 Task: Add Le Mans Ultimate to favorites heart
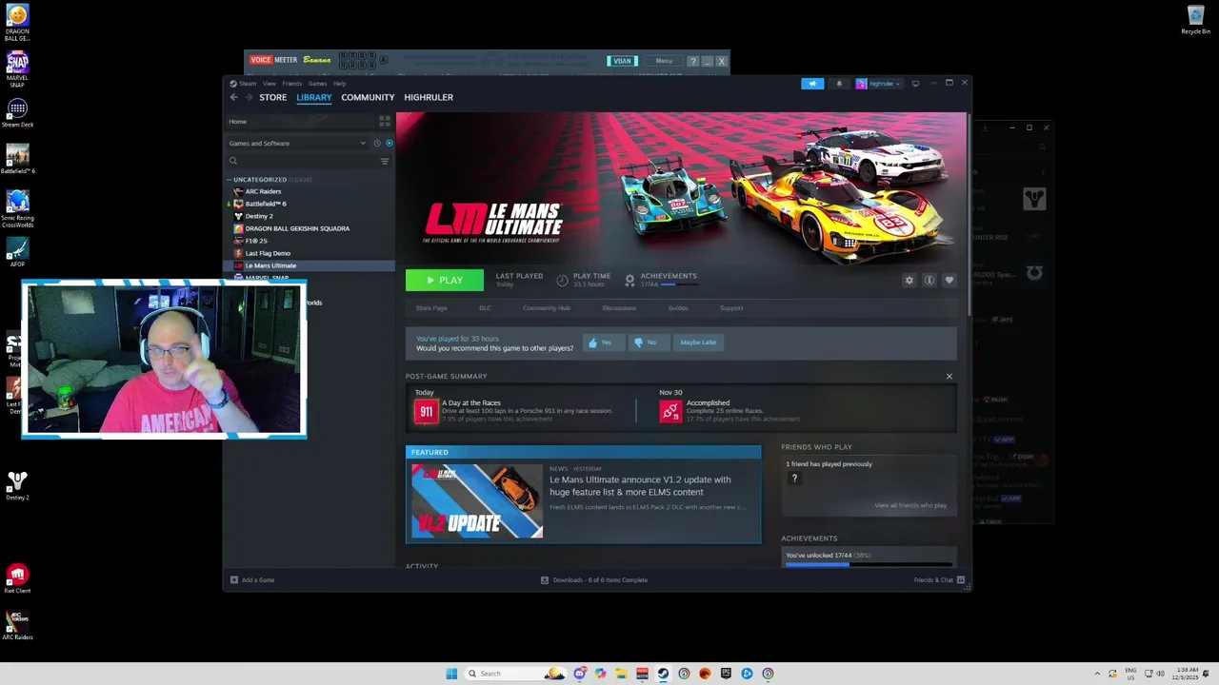(949, 280)
